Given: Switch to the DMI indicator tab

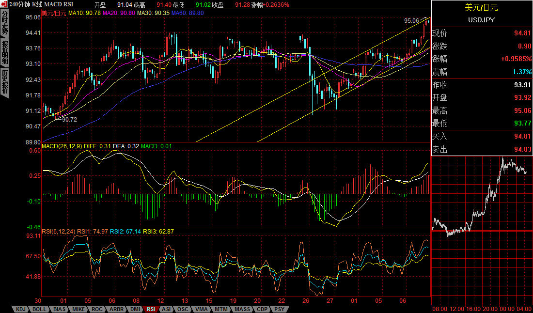Looking at the screenshot, I should coord(135,309).
